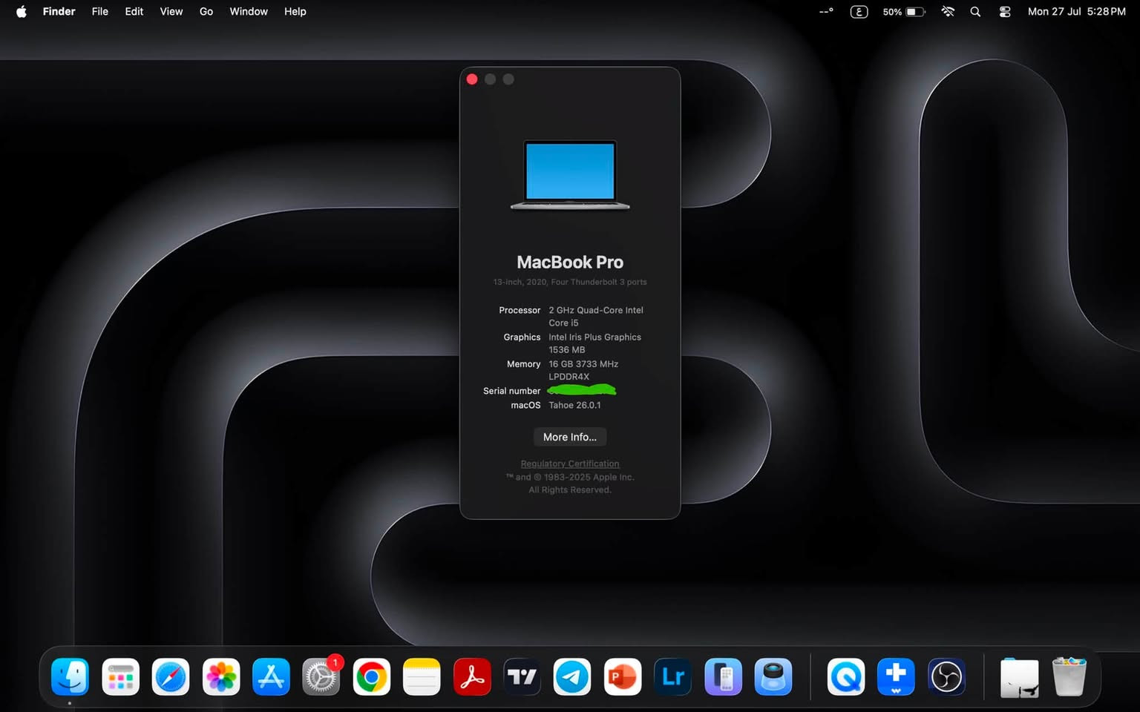The height and width of the screenshot is (712, 1140).
Task: Click the Wi-Fi status icon in menu bar
Action: point(948,11)
